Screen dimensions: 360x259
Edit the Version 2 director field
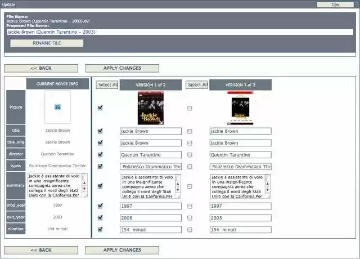click(x=240, y=155)
